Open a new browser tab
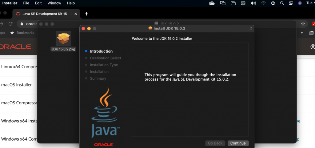 coord(86,14)
